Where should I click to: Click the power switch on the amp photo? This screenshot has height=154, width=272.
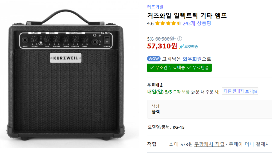[107, 40]
